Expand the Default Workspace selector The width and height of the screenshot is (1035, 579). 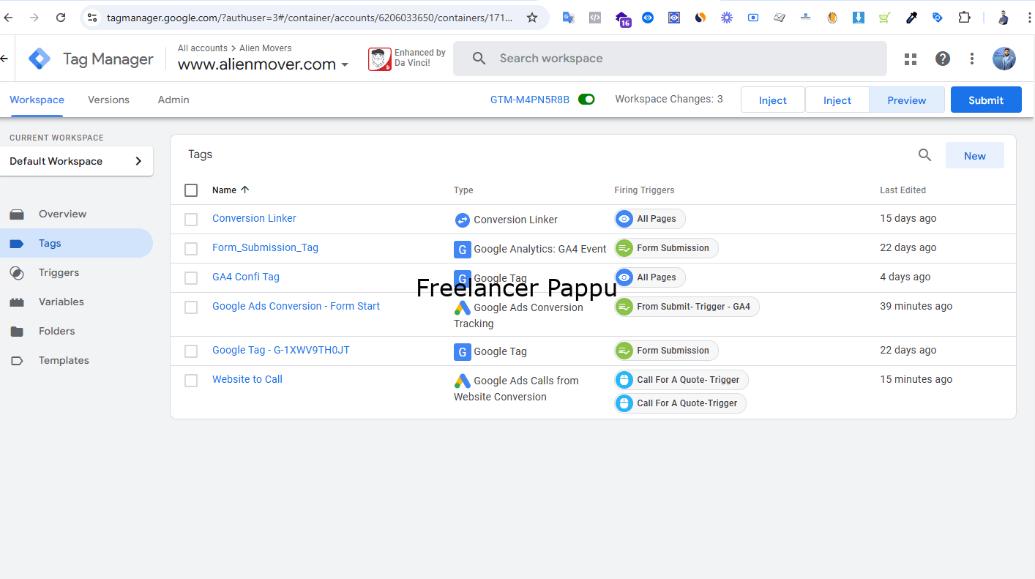point(76,161)
